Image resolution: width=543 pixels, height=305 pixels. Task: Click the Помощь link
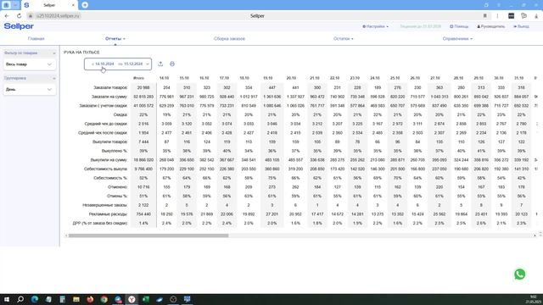tap(459, 26)
